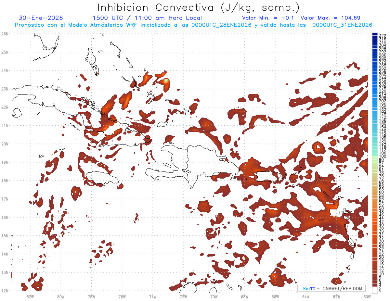Click the 66W longitude label
The height and width of the screenshot is (301, 390).
[x=275, y=296]
